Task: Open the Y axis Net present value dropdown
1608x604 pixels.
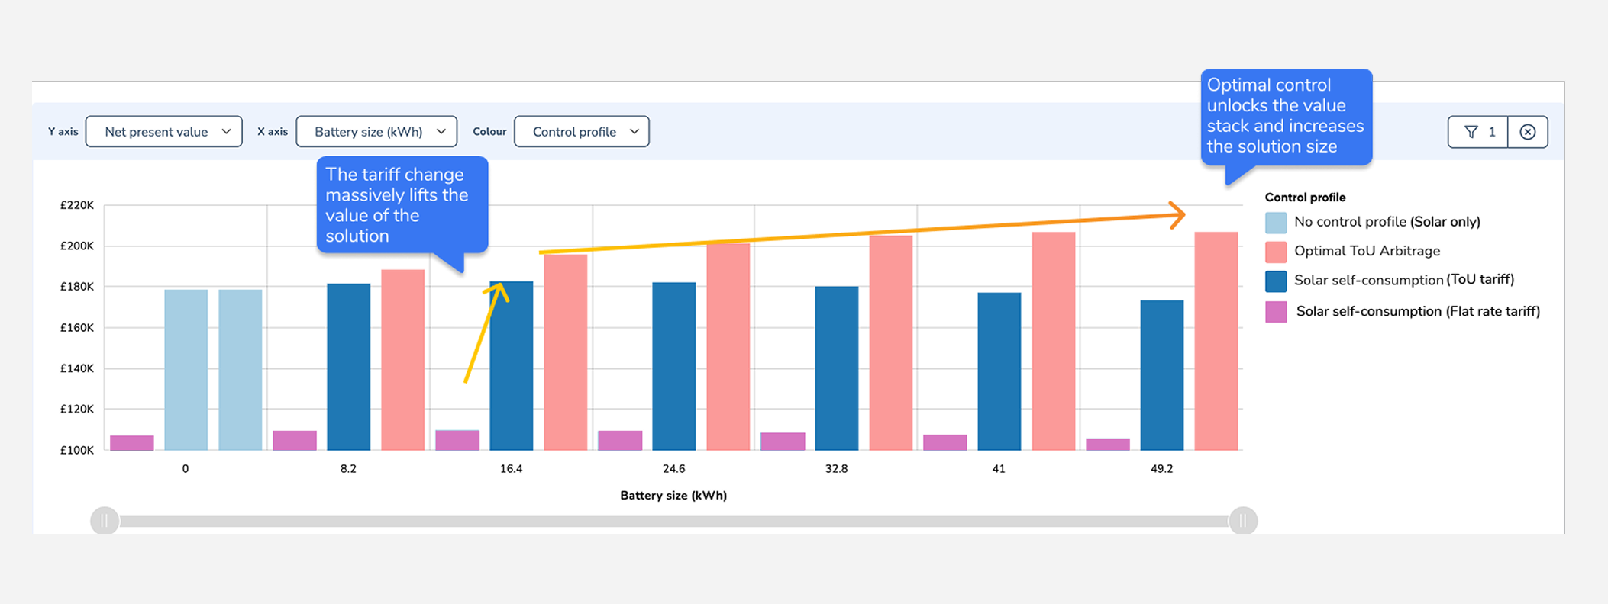Action: click(163, 131)
